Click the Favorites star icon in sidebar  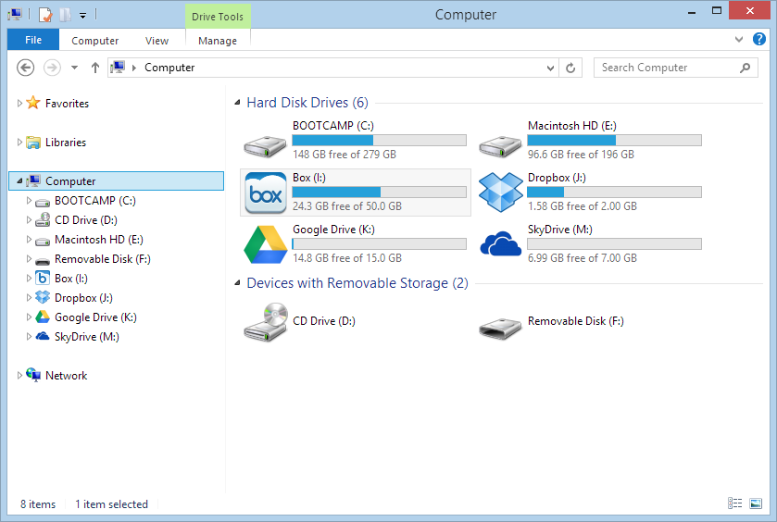tap(33, 103)
